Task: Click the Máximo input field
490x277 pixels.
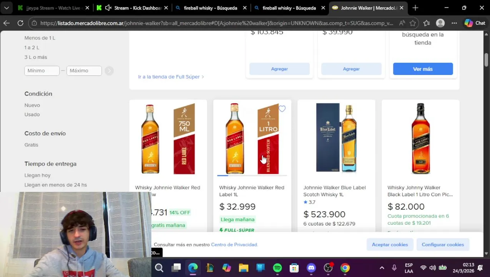Action: (84, 70)
